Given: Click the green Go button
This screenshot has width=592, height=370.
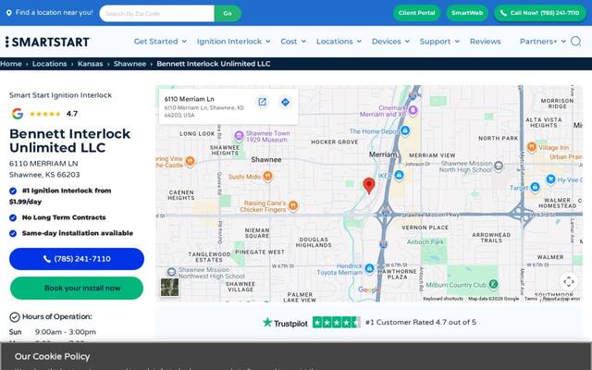Looking at the screenshot, I should (228, 13).
